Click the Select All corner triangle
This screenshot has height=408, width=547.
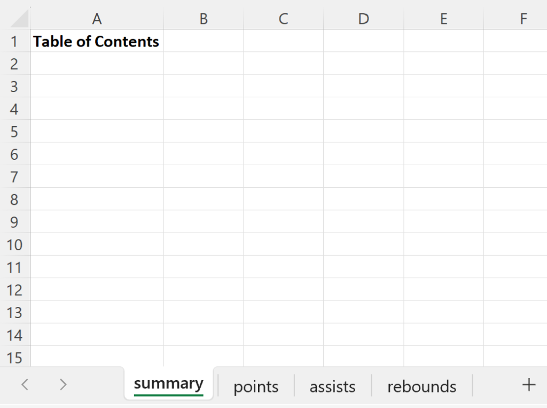coord(20,19)
